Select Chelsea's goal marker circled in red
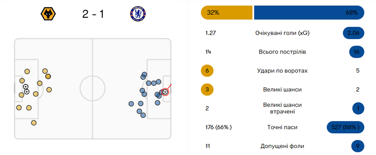 pos(165,92)
